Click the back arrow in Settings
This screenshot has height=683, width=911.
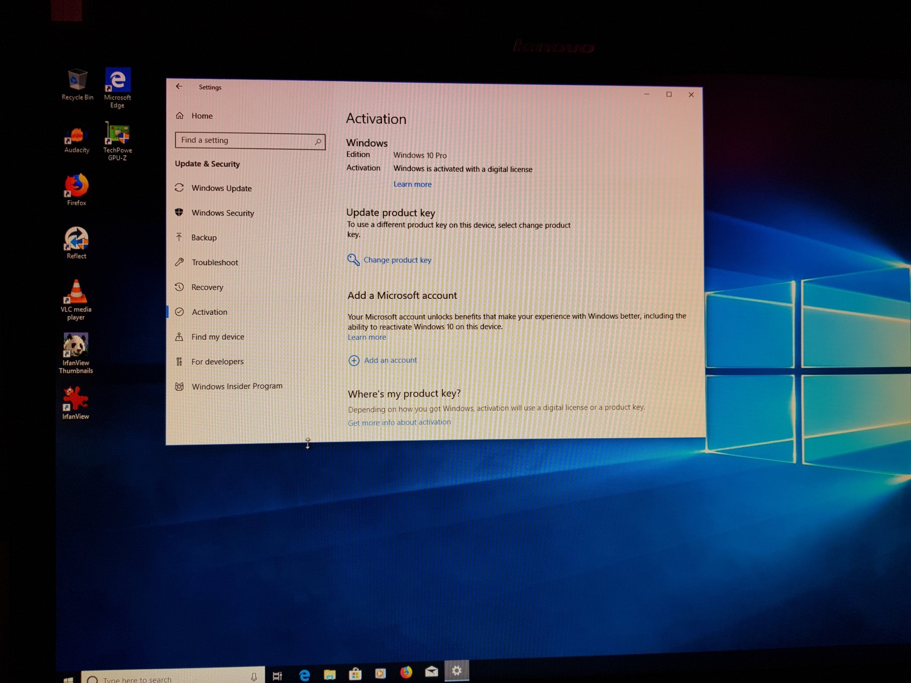(179, 86)
